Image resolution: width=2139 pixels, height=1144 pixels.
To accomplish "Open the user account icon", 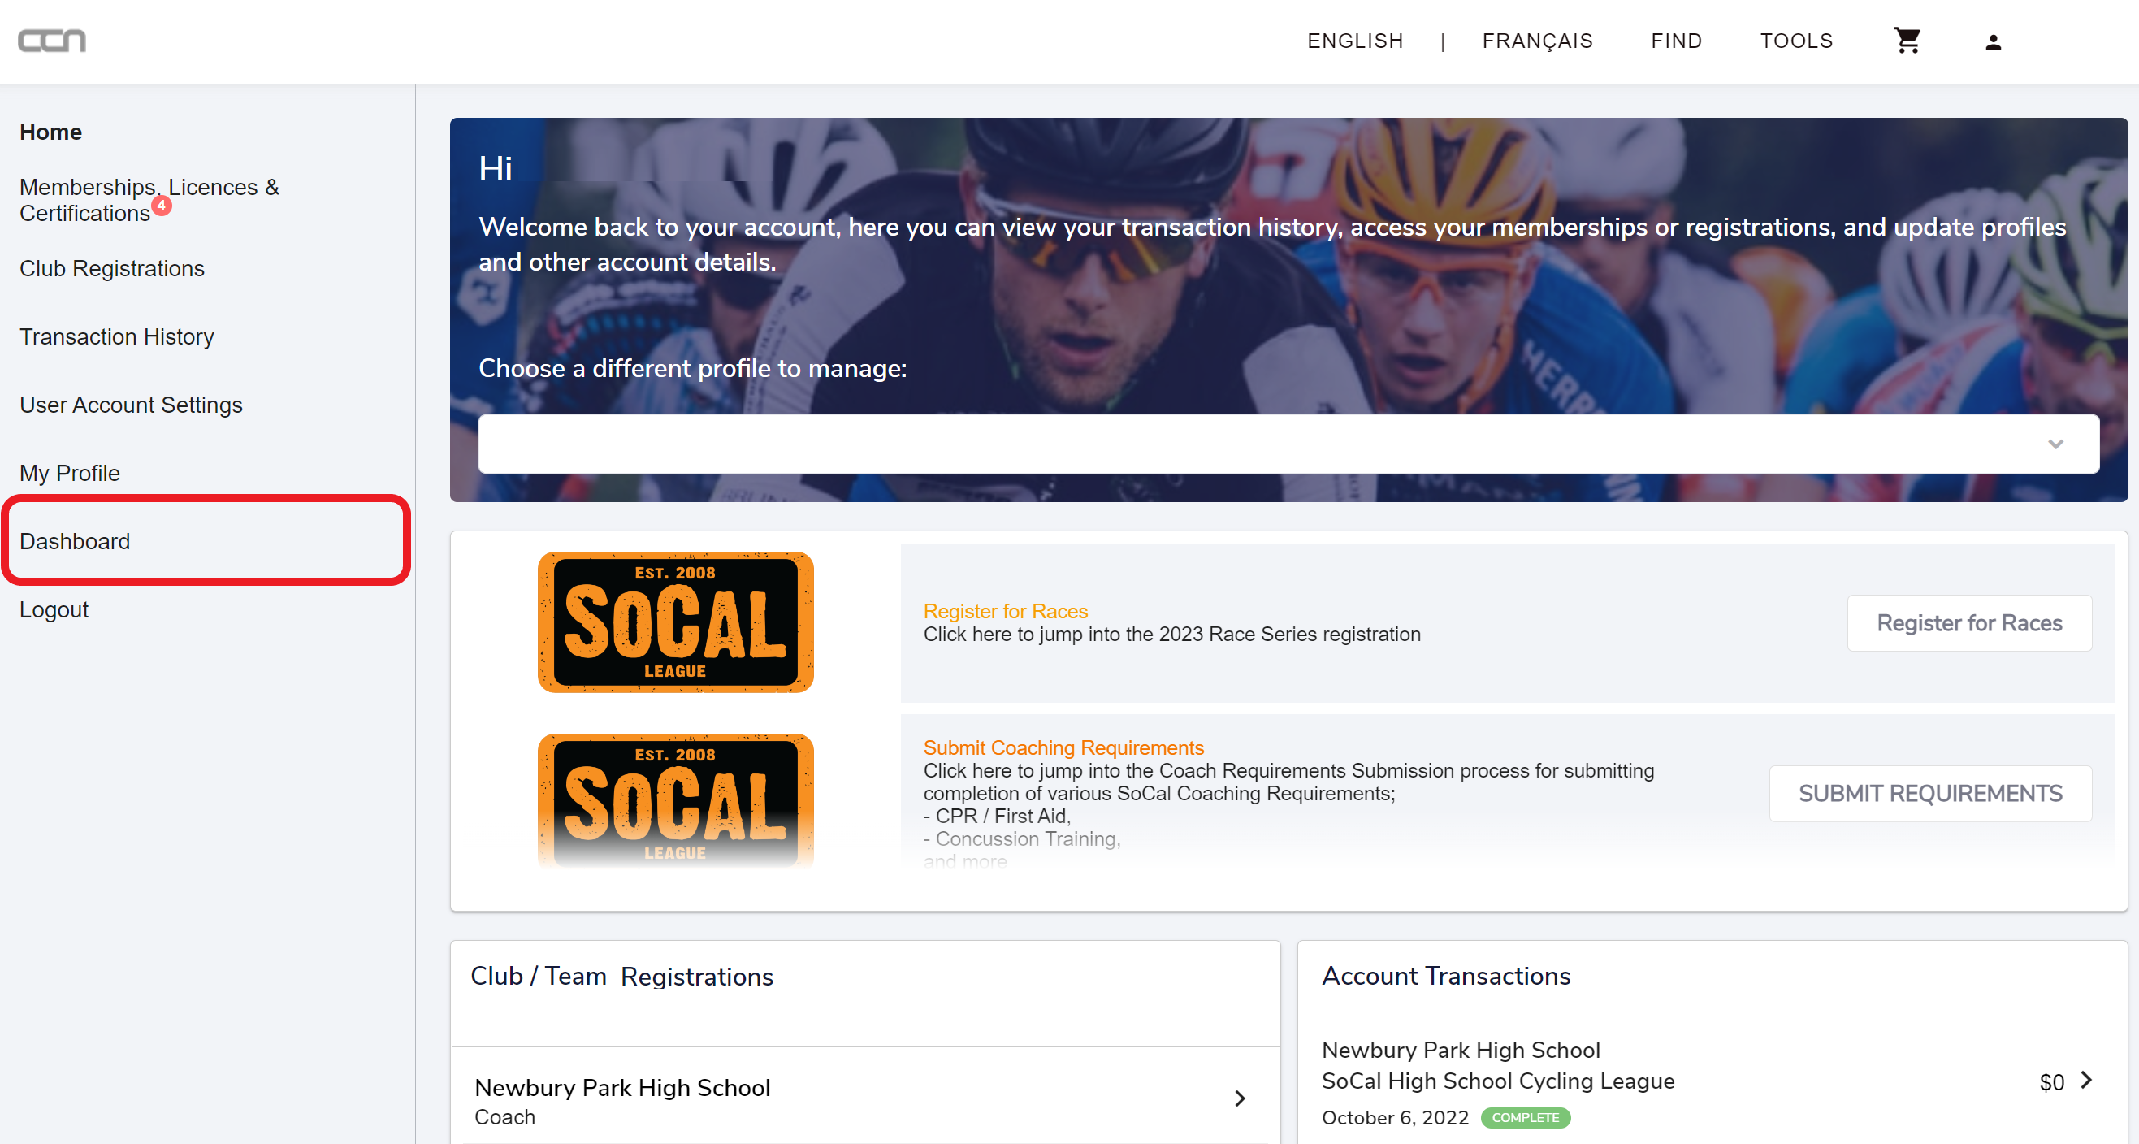I will pyautogui.click(x=1993, y=42).
